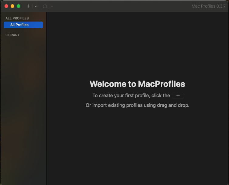The height and width of the screenshot is (185, 229).
Task: Minimize the window with the yellow button
Action: click(x=12, y=6)
